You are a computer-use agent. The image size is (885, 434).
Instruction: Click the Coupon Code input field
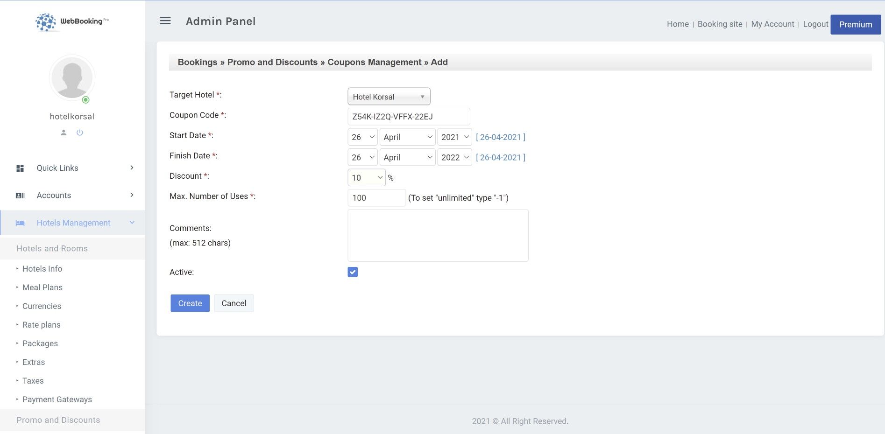click(x=408, y=117)
